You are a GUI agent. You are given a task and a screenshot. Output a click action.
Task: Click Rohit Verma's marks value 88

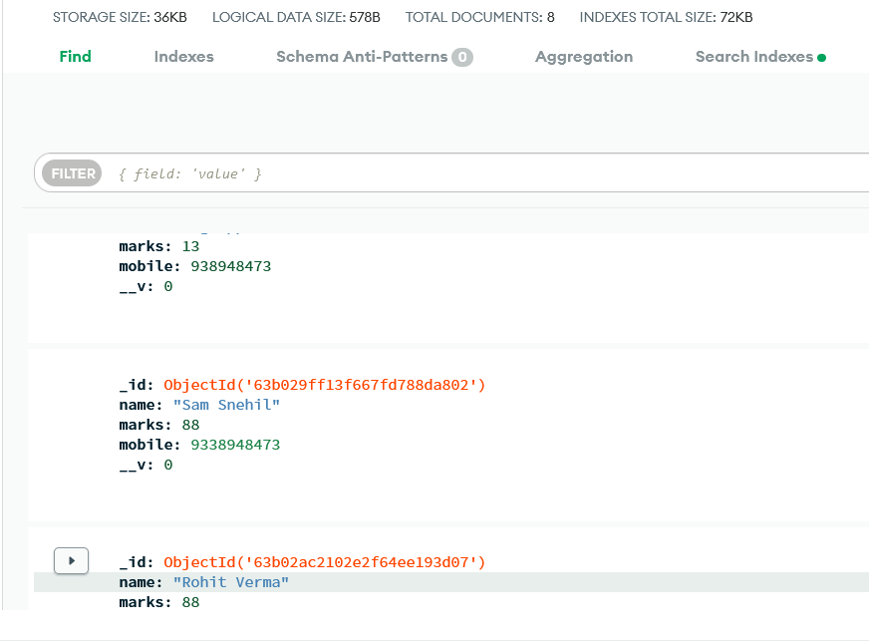point(190,602)
